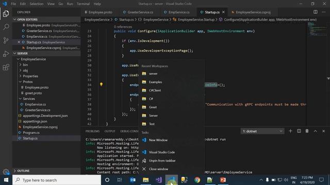Open the volume speaker tray icon
330x185 pixels.
pos(286,180)
